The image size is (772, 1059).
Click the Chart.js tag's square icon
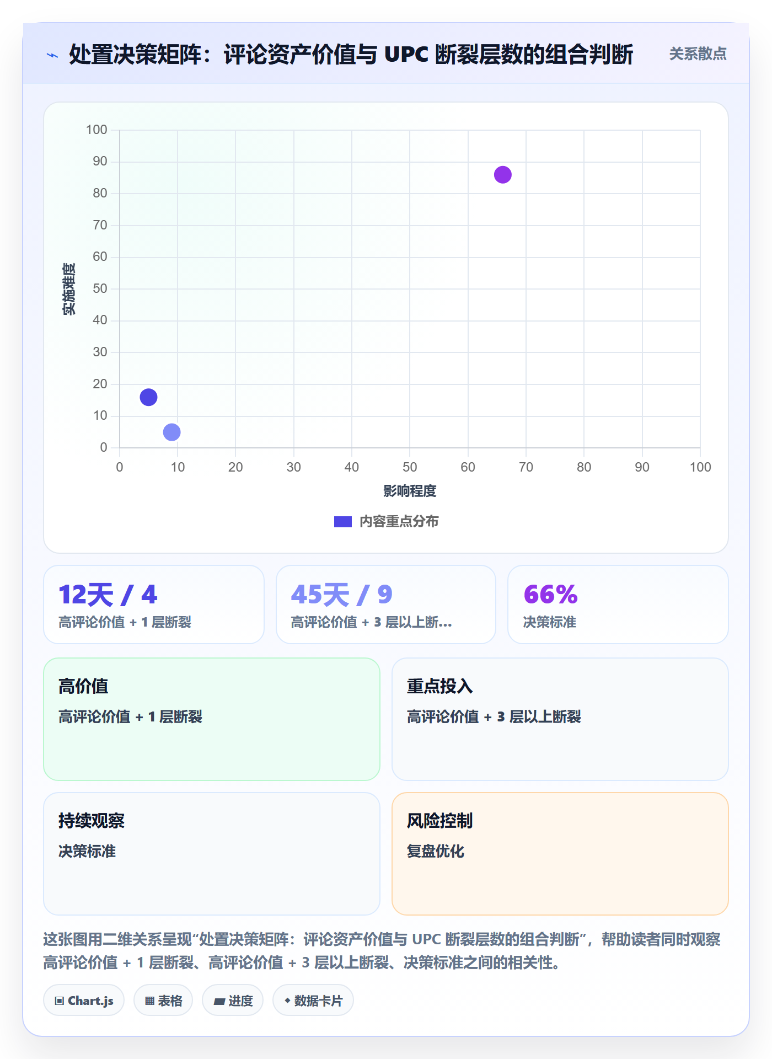point(60,1001)
